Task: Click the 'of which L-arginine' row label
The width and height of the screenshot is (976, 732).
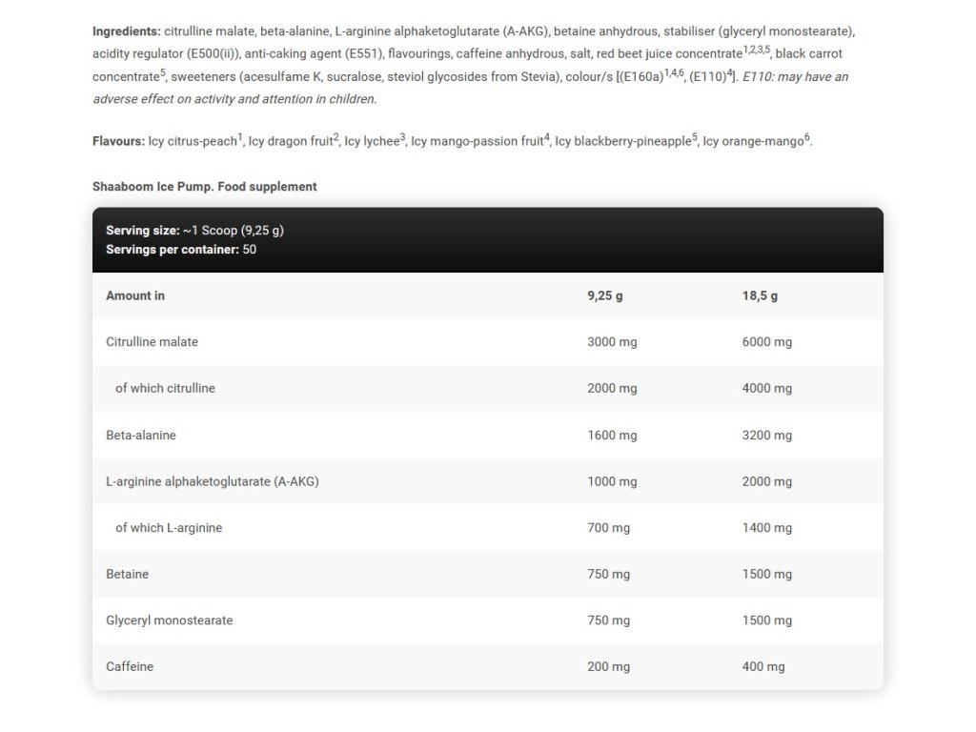Action: pos(169,527)
